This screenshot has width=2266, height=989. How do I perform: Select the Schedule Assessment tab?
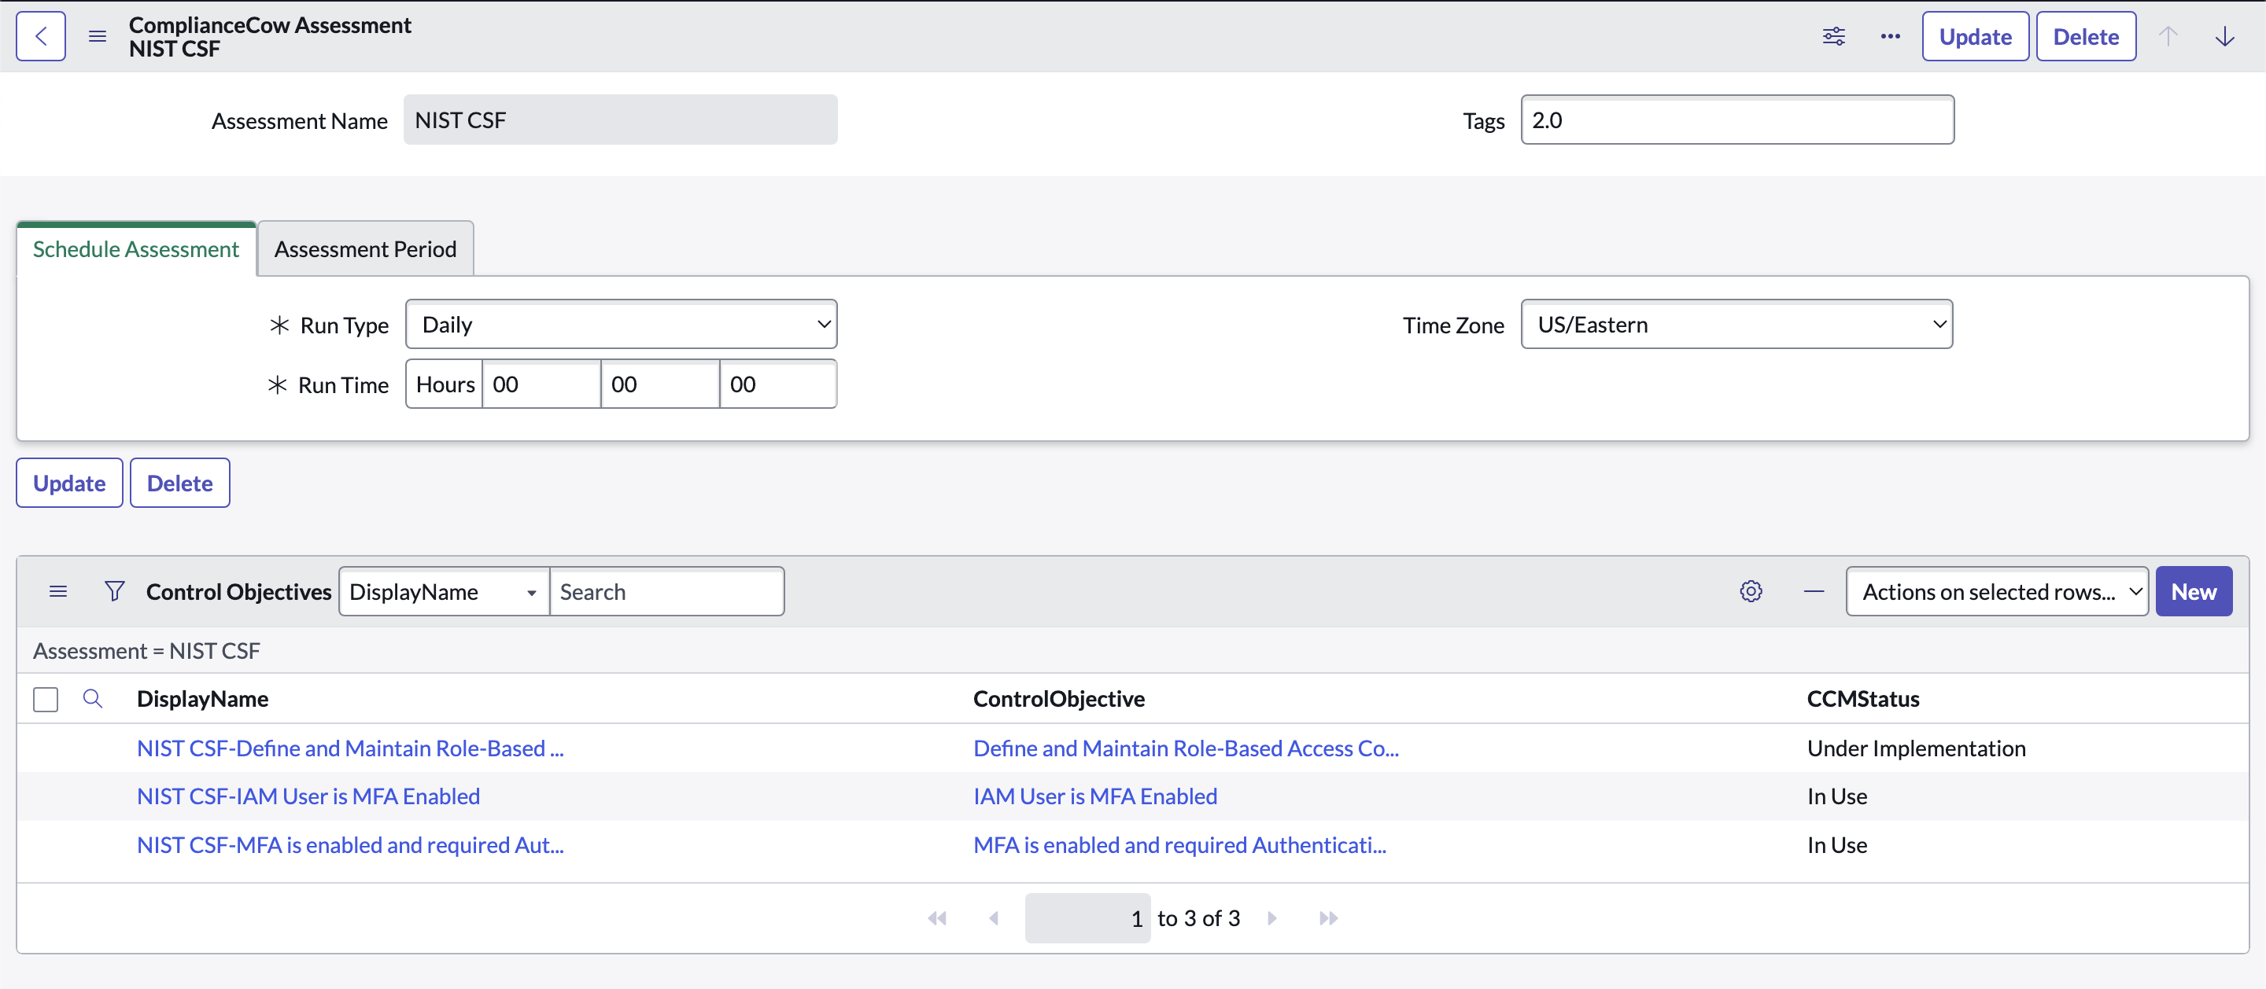pos(135,248)
